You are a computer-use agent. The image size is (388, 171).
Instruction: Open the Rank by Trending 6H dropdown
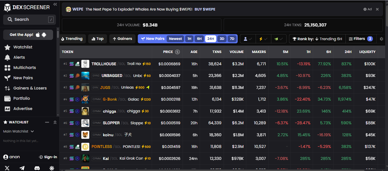(317, 39)
